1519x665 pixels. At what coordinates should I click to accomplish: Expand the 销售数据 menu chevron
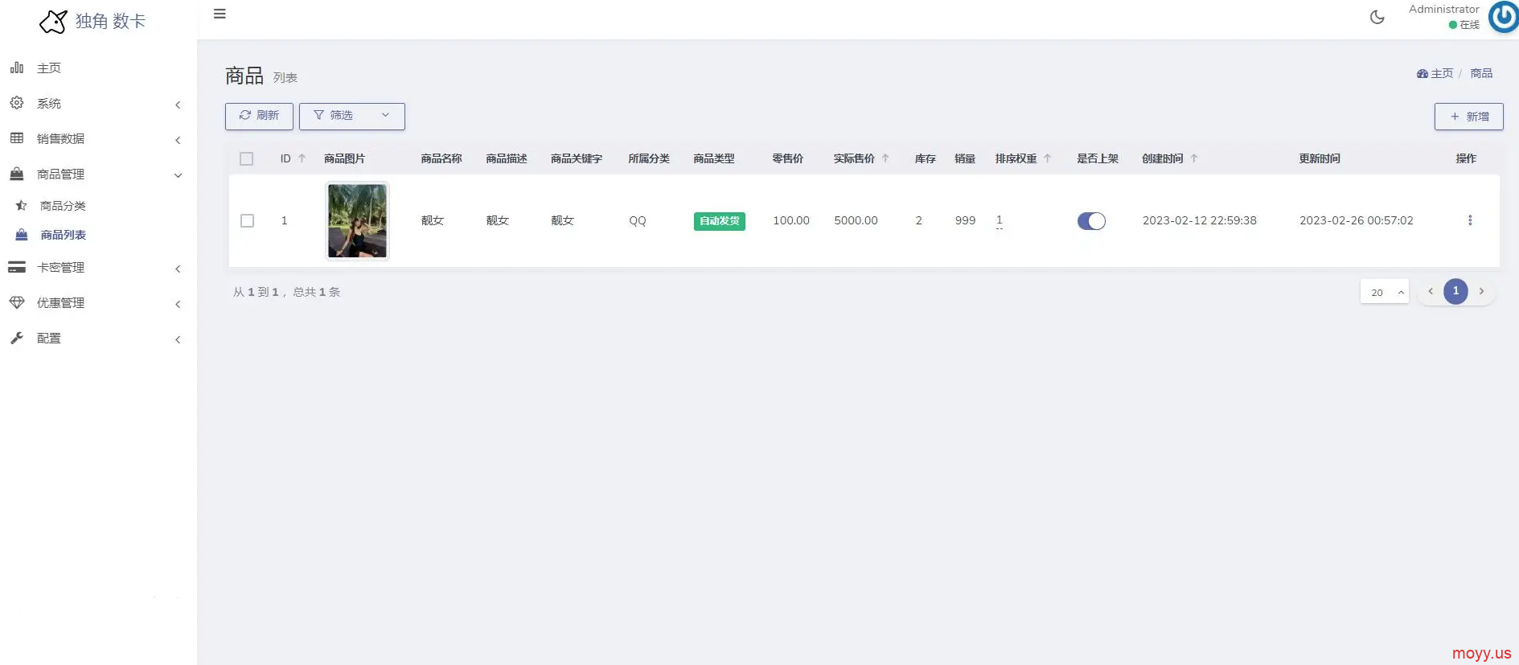click(178, 140)
